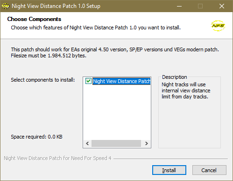Click the component list left scroll arrow
Viewport: 233px width, 181px height.
tap(87, 143)
